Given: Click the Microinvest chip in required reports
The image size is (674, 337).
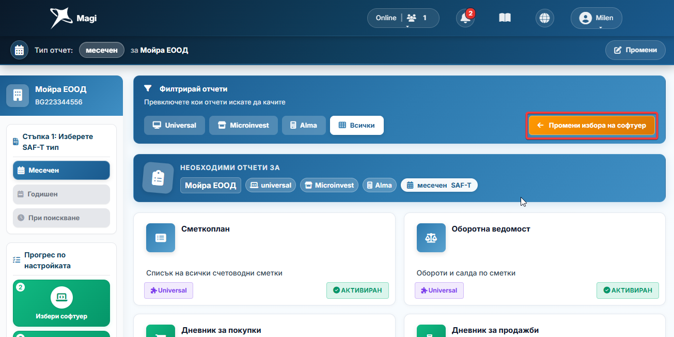Looking at the screenshot, I should tap(329, 185).
